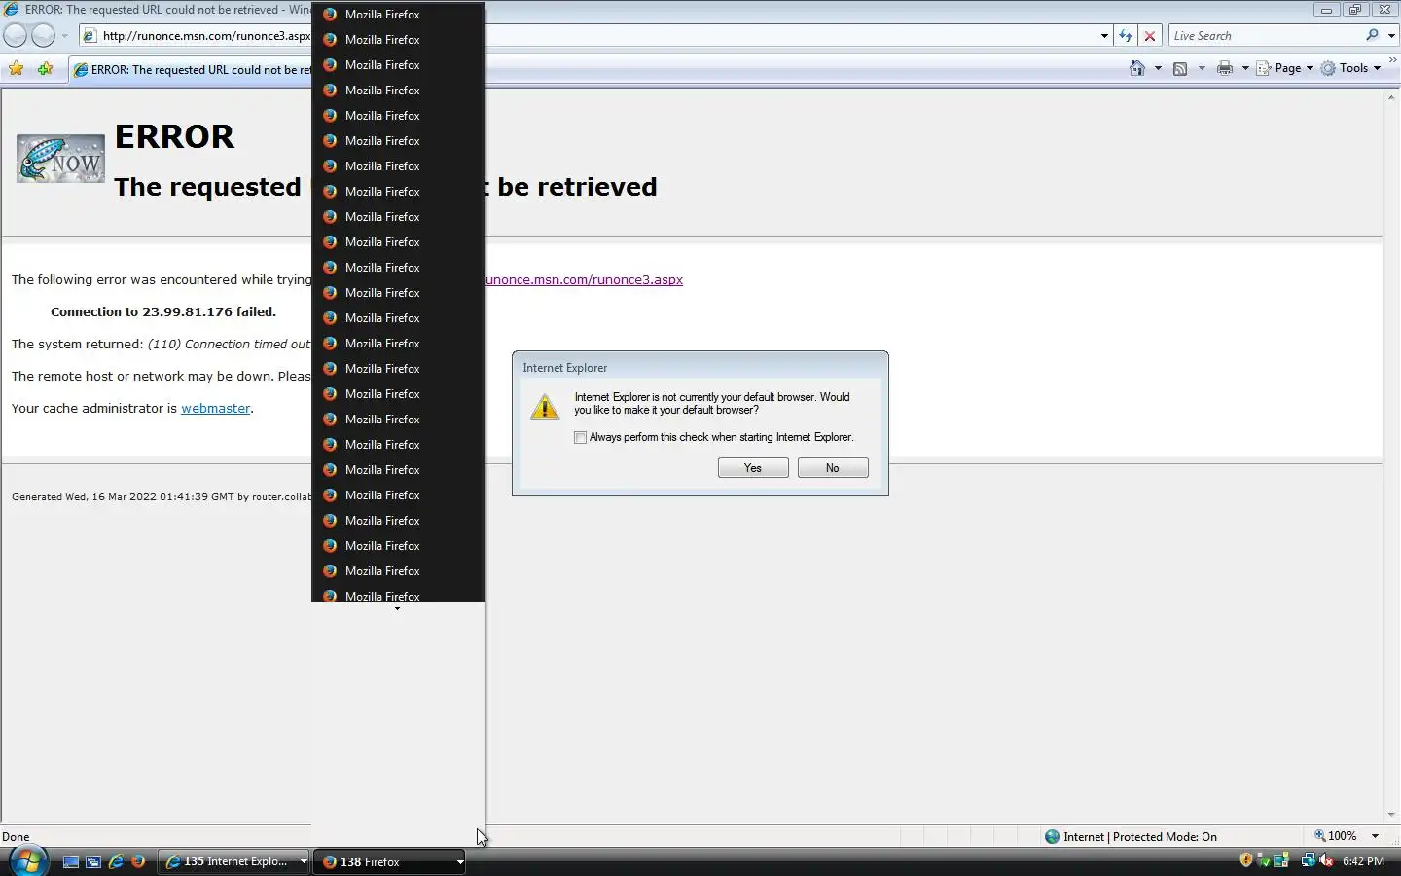
Task: Click the Back navigation button
Action: (x=16, y=36)
